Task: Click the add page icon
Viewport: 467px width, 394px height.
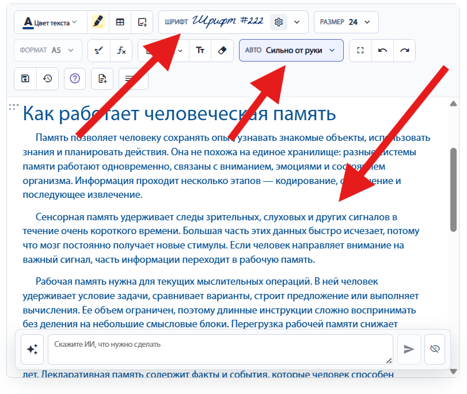Action: tap(102, 79)
